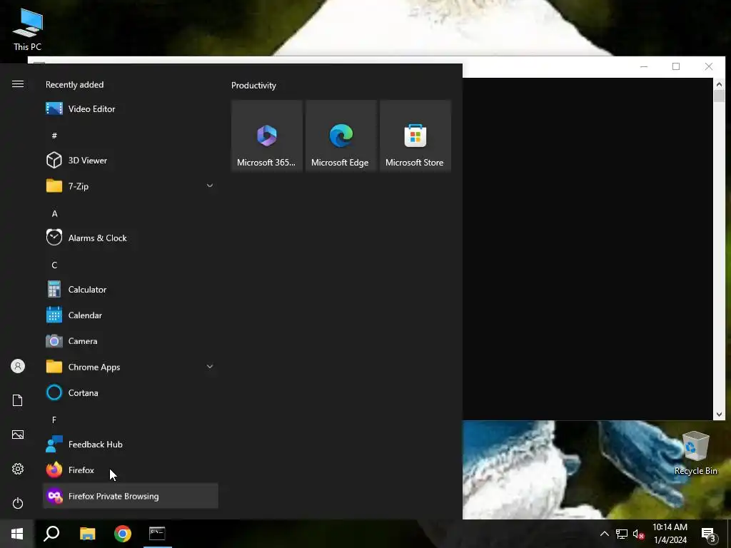
Task: Open Alarms & Clock app
Action: (131, 238)
